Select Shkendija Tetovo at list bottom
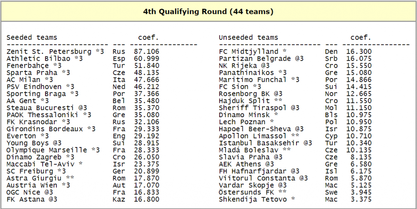Screen dimensions: 417x209 [x=253, y=199]
